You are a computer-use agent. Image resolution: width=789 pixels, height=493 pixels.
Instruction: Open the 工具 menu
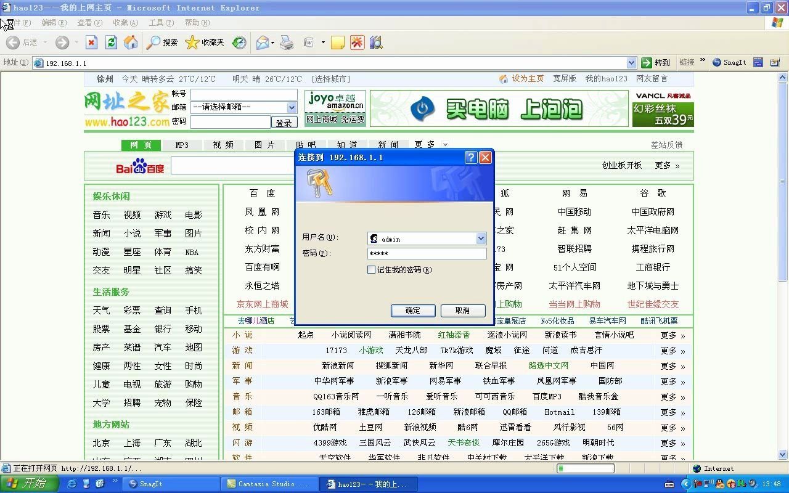click(x=161, y=23)
